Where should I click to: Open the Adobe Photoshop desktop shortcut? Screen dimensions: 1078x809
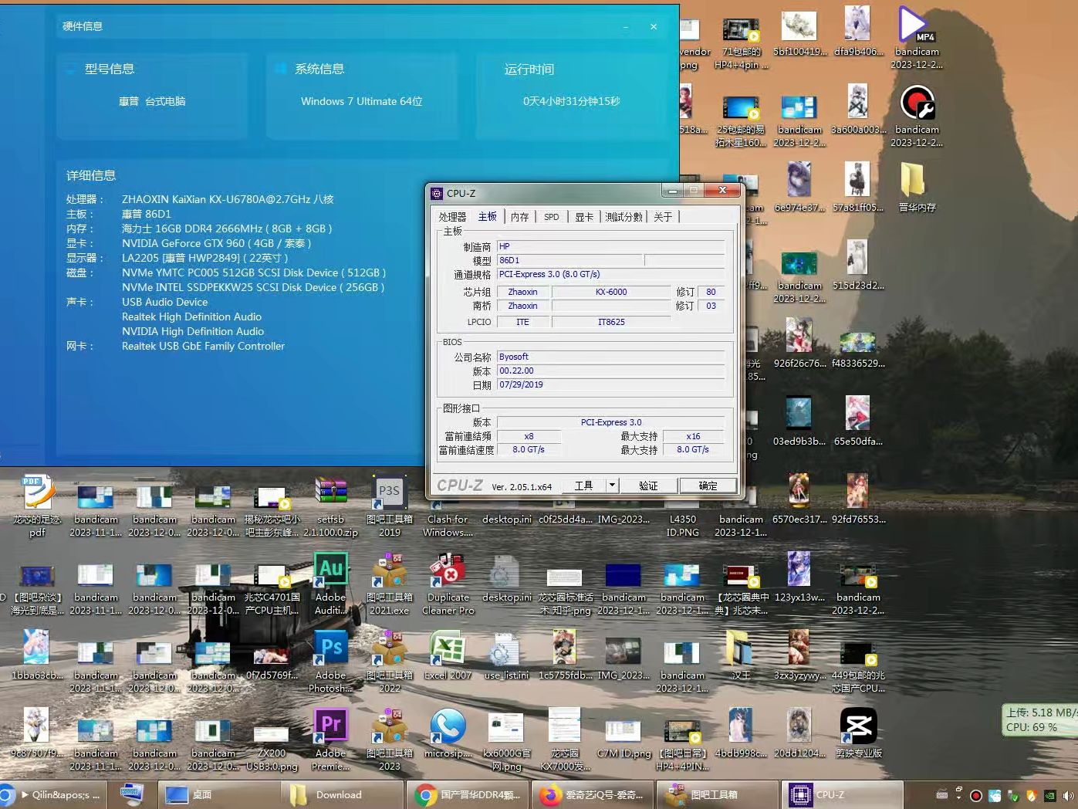coord(330,662)
